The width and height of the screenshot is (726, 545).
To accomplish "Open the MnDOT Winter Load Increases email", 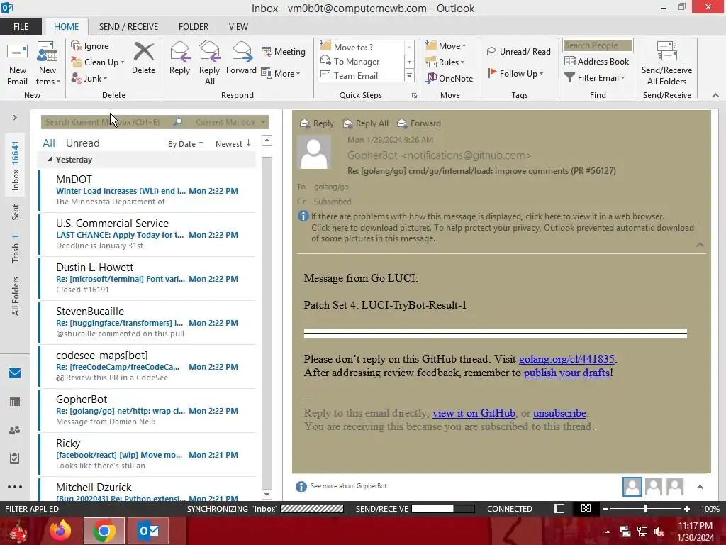I will tap(147, 190).
